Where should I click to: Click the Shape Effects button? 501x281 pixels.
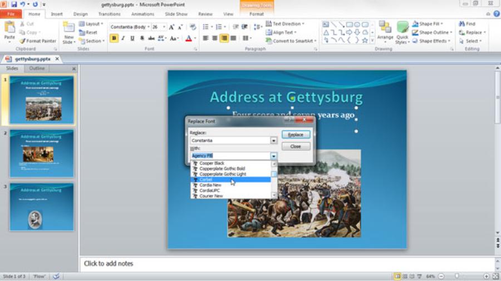click(431, 41)
